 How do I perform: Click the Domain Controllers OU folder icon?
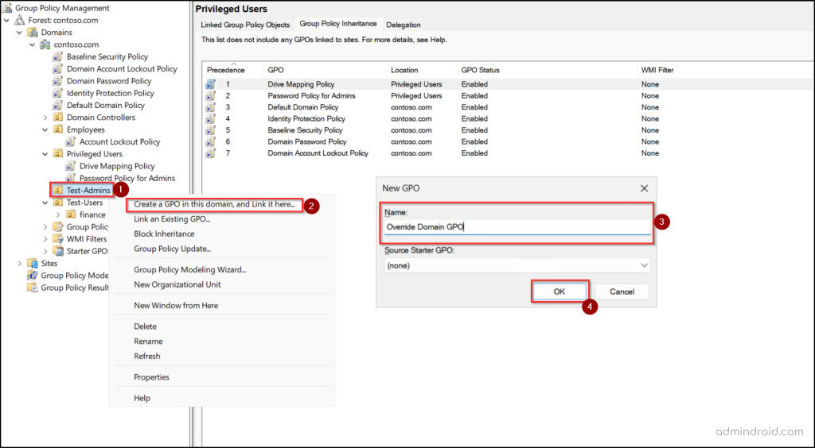click(x=57, y=118)
